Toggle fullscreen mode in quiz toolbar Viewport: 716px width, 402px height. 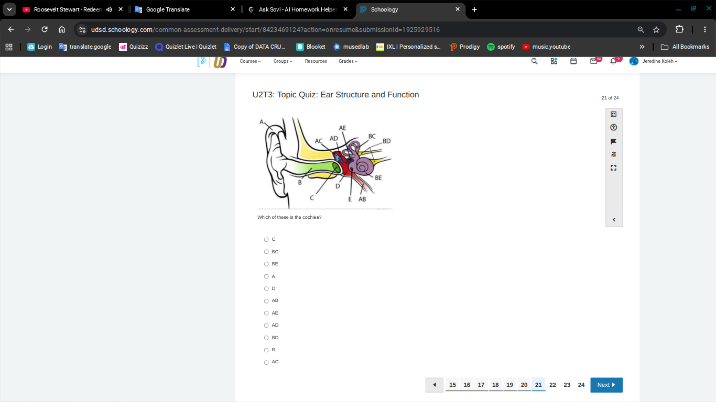(x=614, y=168)
